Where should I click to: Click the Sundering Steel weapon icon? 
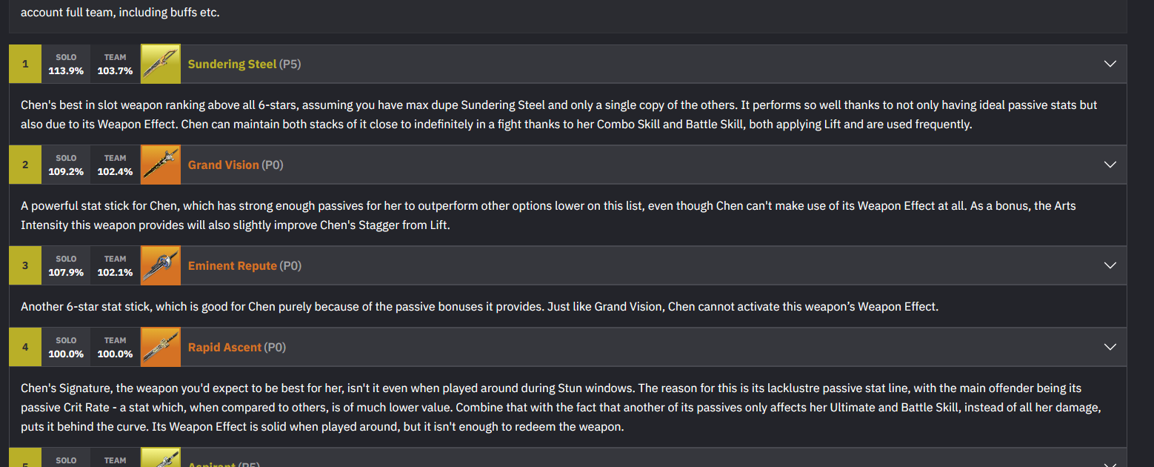click(161, 64)
